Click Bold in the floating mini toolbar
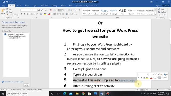 pos(138,78)
